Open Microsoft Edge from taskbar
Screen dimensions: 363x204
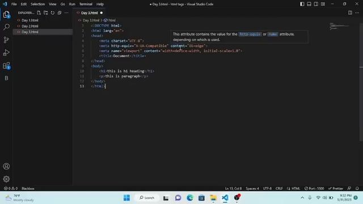pyautogui.click(x=190, y=198)
